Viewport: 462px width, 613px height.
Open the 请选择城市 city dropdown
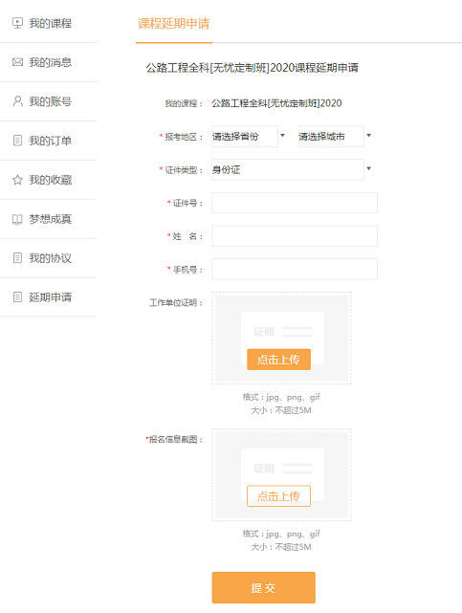pyautogui.click(x=331, y=137)
